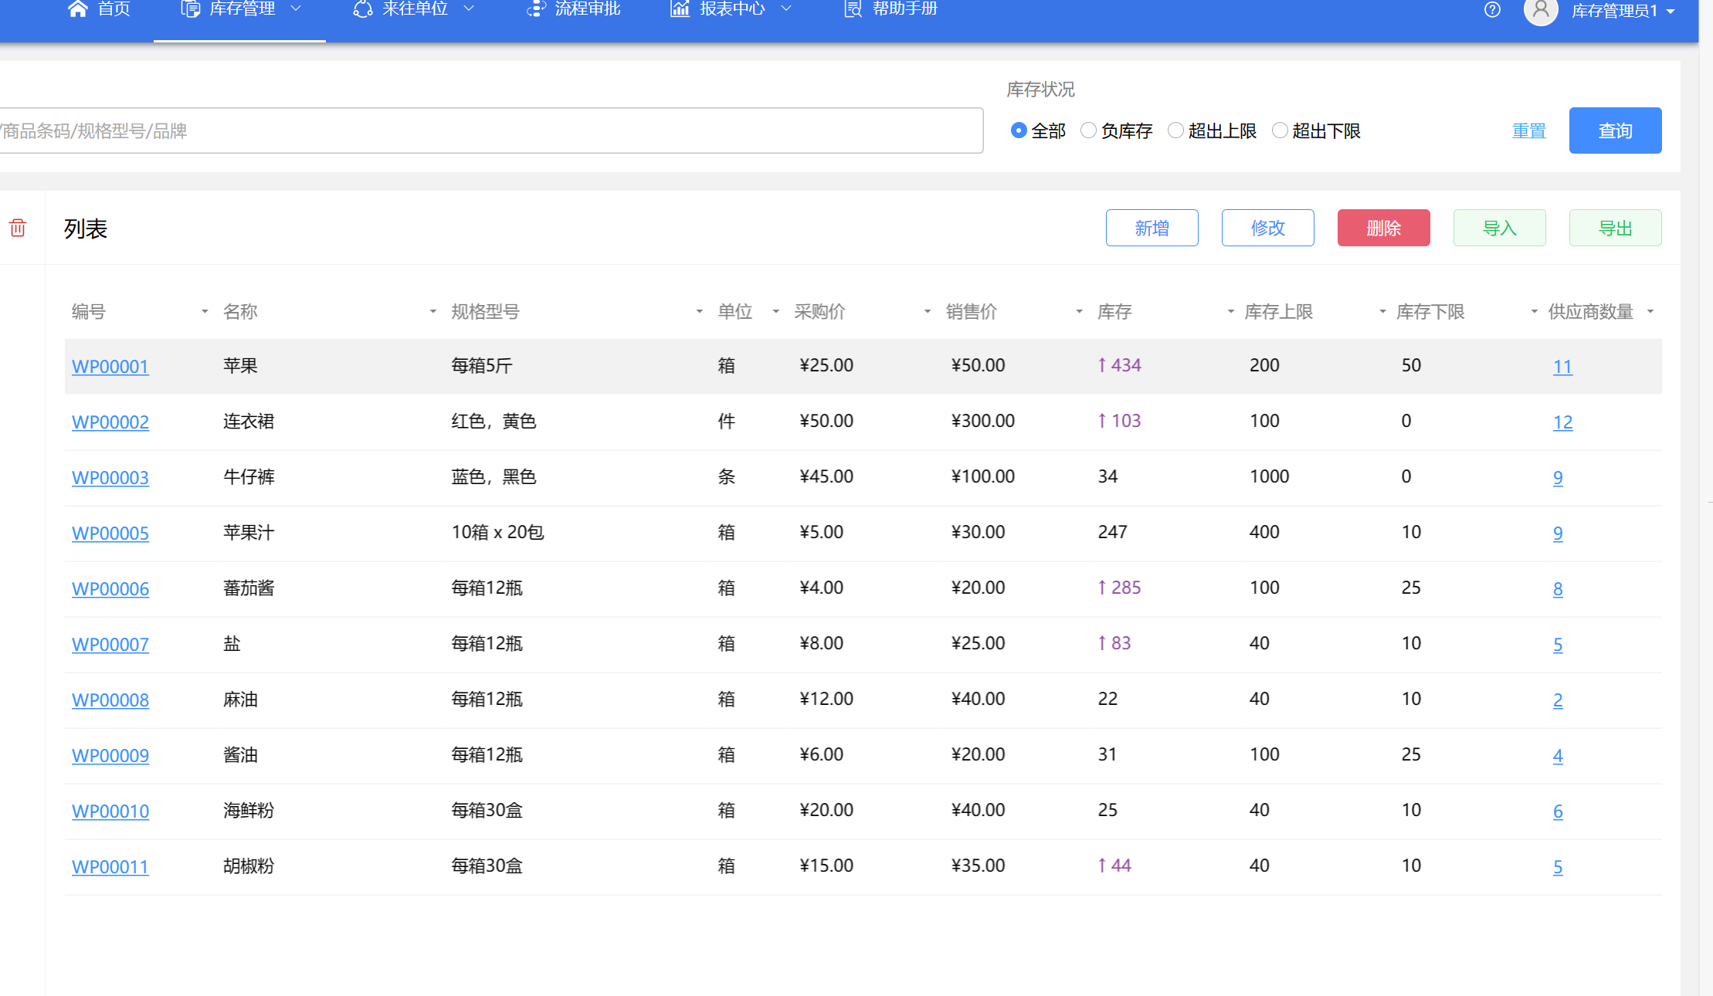Expand the 来往单位 menu chevron
The width and height of the screenshot is (1713, 996).
(469, 8)
